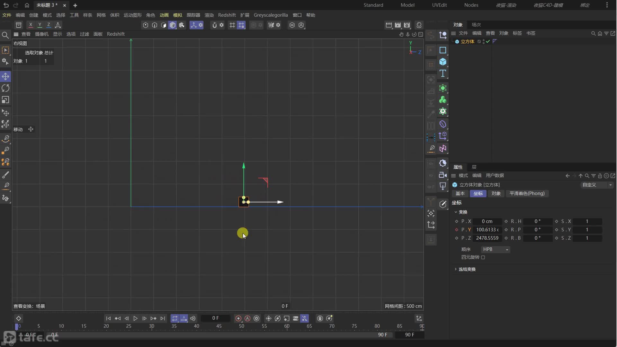Screen dimensions: 617x347
Task: Select the Scale tool
Action: pos(5,100)
